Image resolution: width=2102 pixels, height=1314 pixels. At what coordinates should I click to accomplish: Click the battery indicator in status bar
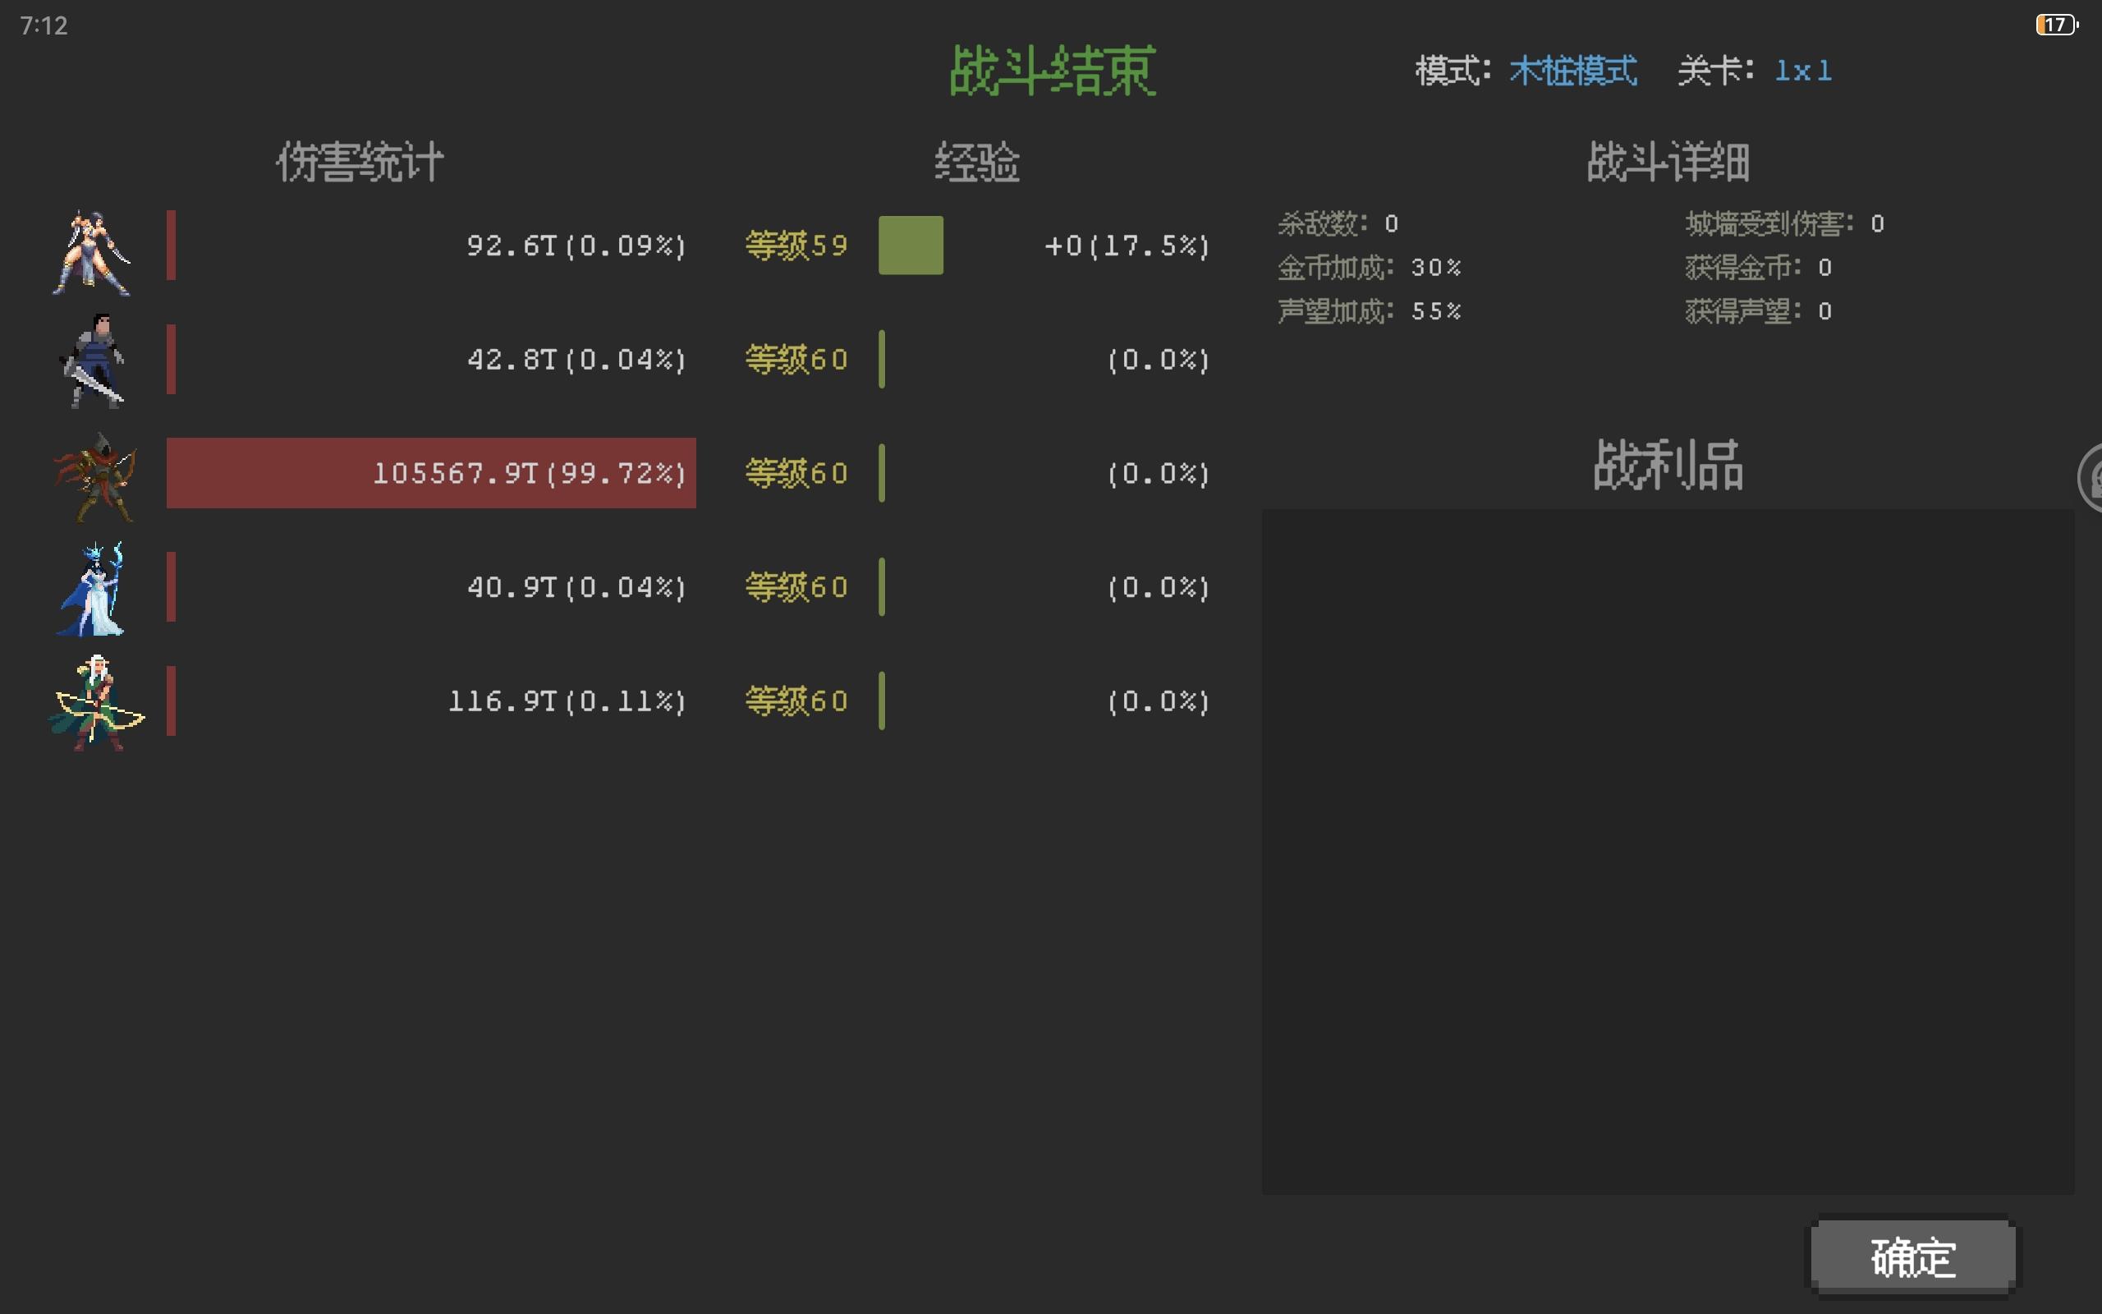2055,25
